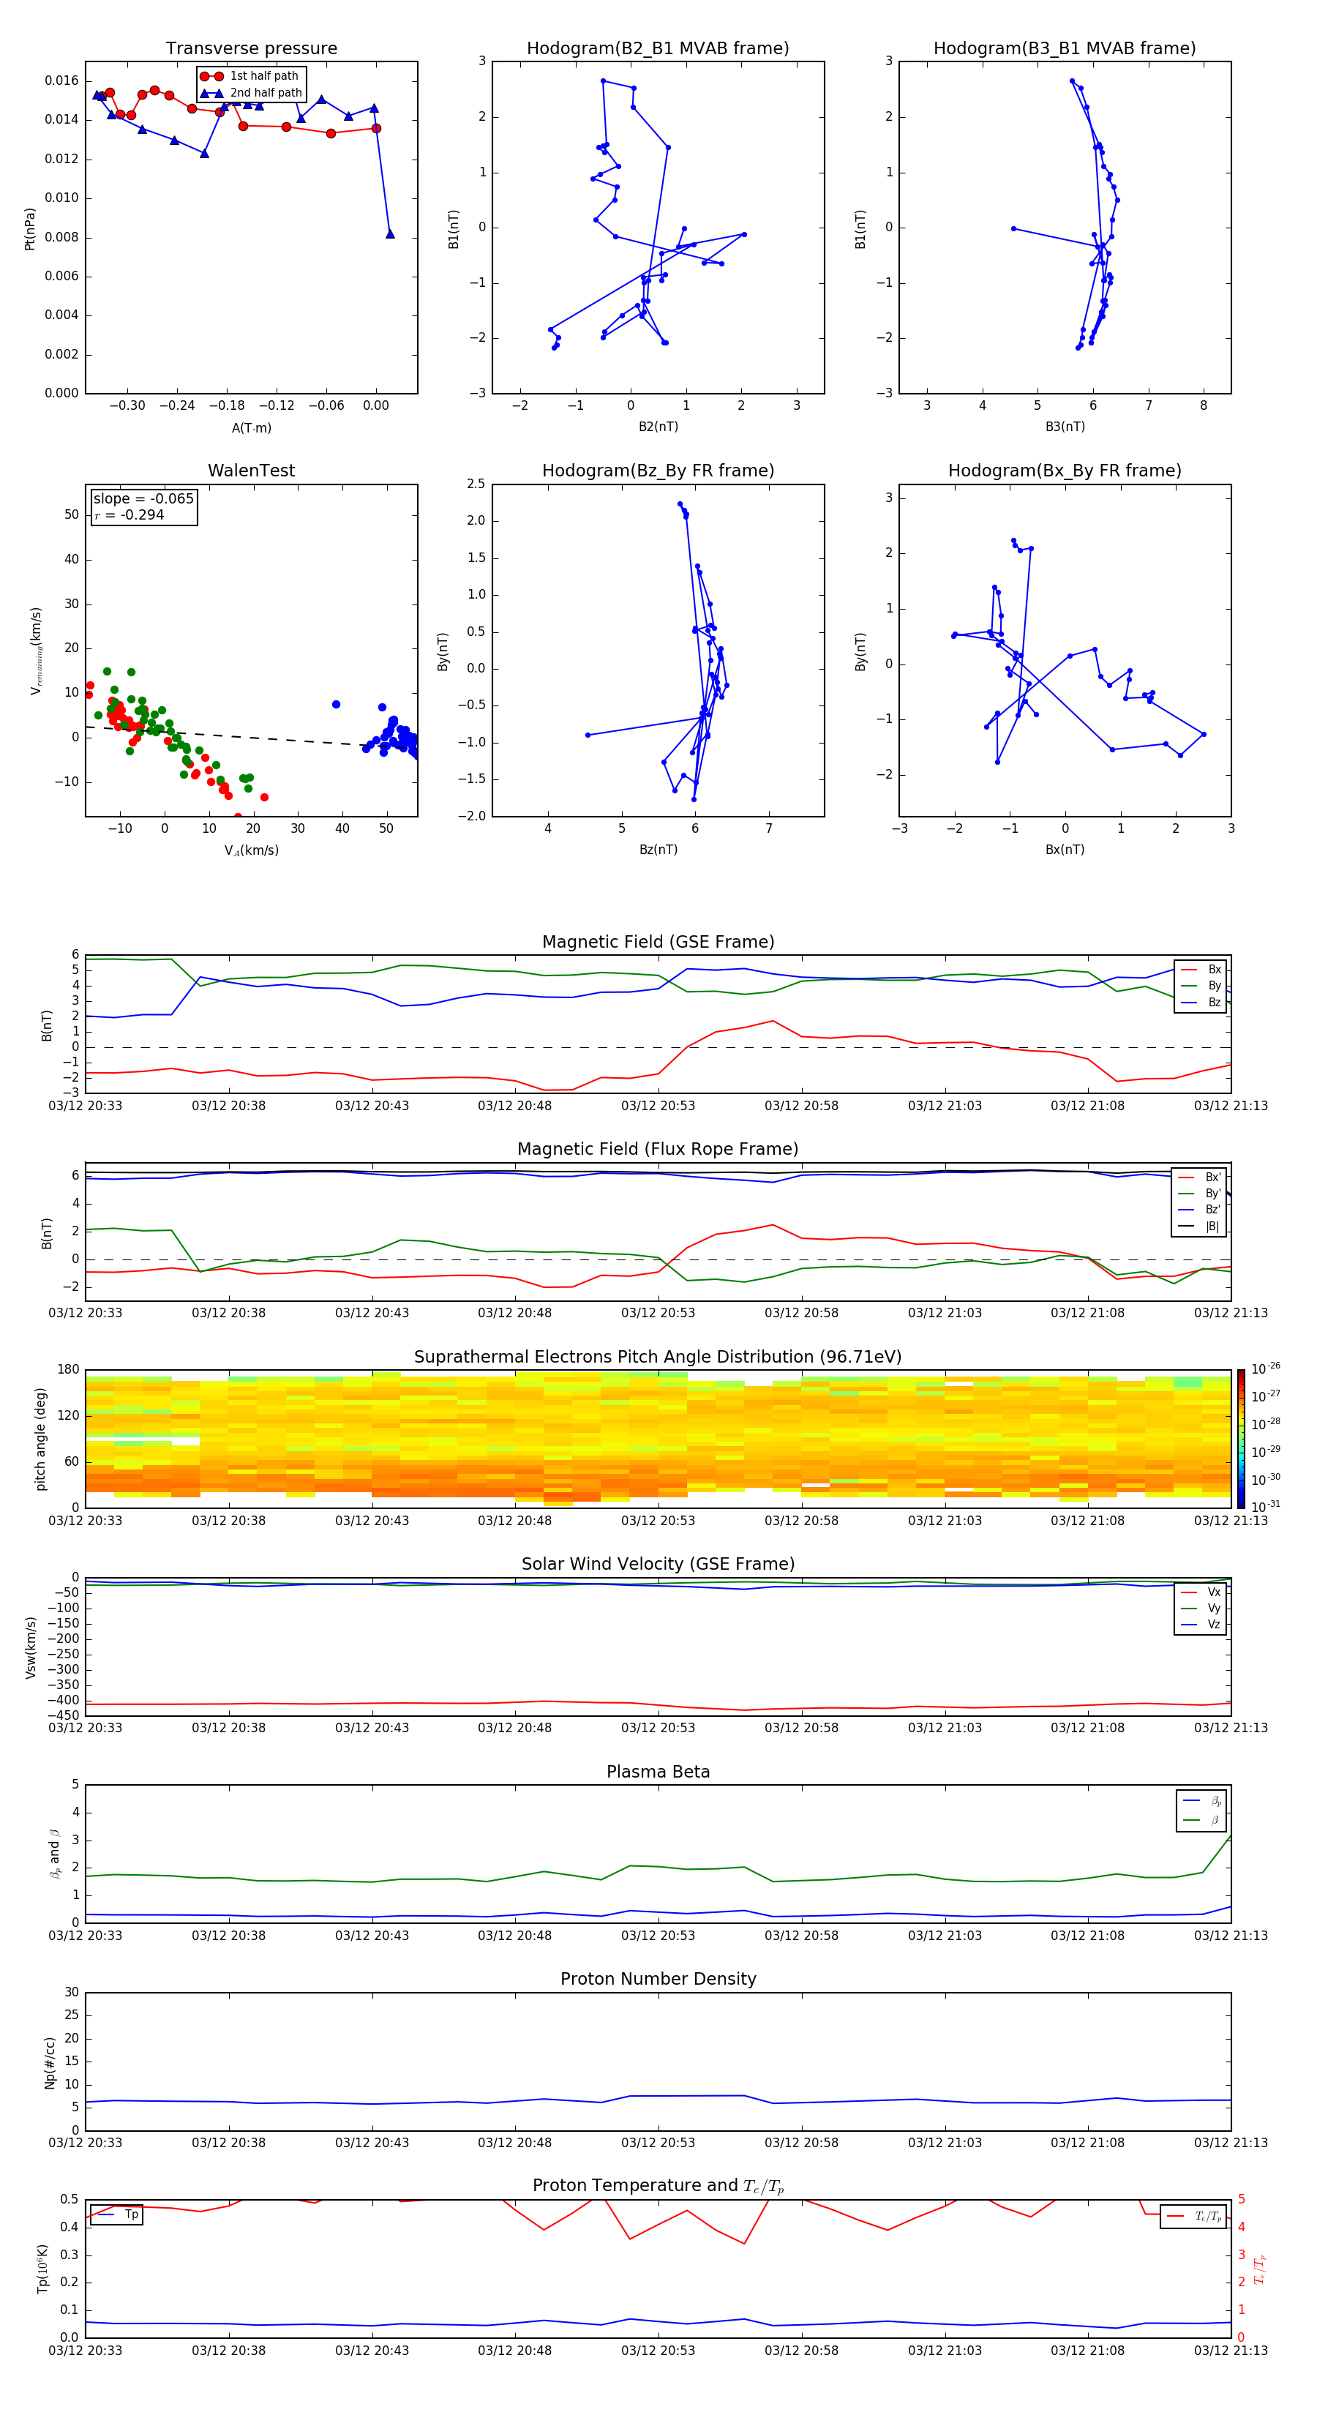Click the 'Hodogram(Bx_By FR frame)' title

(x=1065, y=471)
